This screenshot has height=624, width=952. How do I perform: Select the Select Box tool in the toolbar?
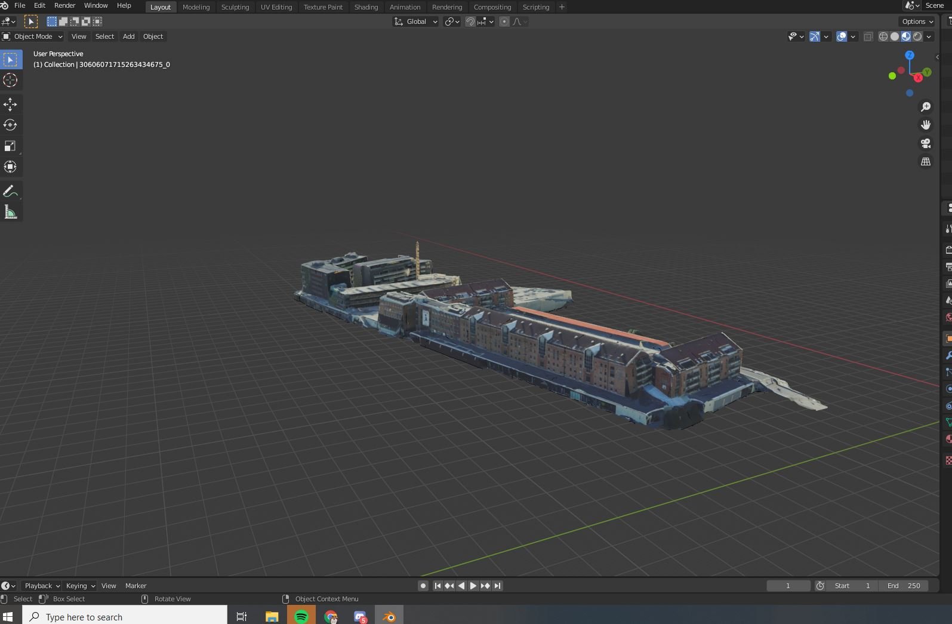[11, 60]
